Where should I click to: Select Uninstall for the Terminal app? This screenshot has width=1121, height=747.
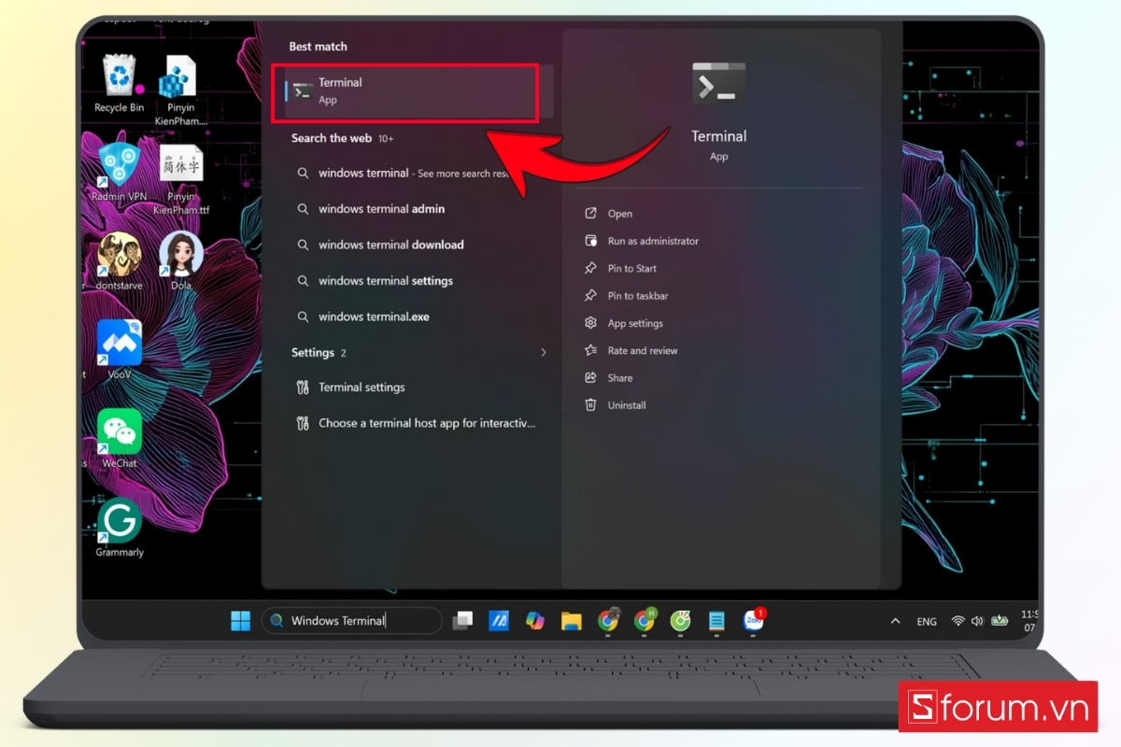(615, 405)
